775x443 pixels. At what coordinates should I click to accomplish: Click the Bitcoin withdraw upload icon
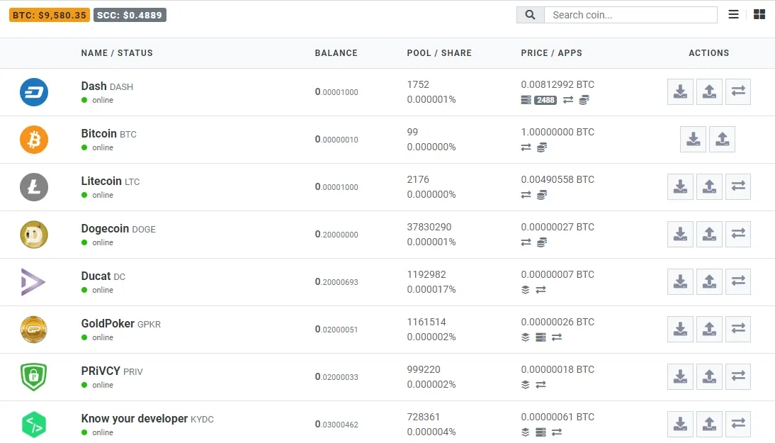[722, 140]
